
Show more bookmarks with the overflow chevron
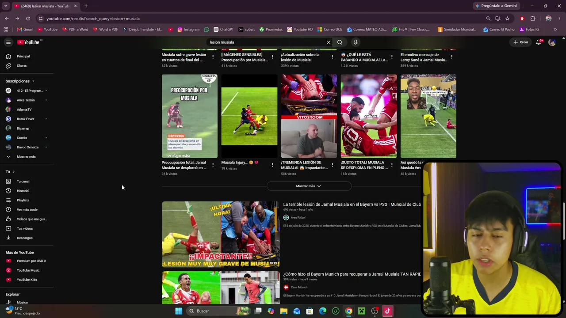[555, 30]
